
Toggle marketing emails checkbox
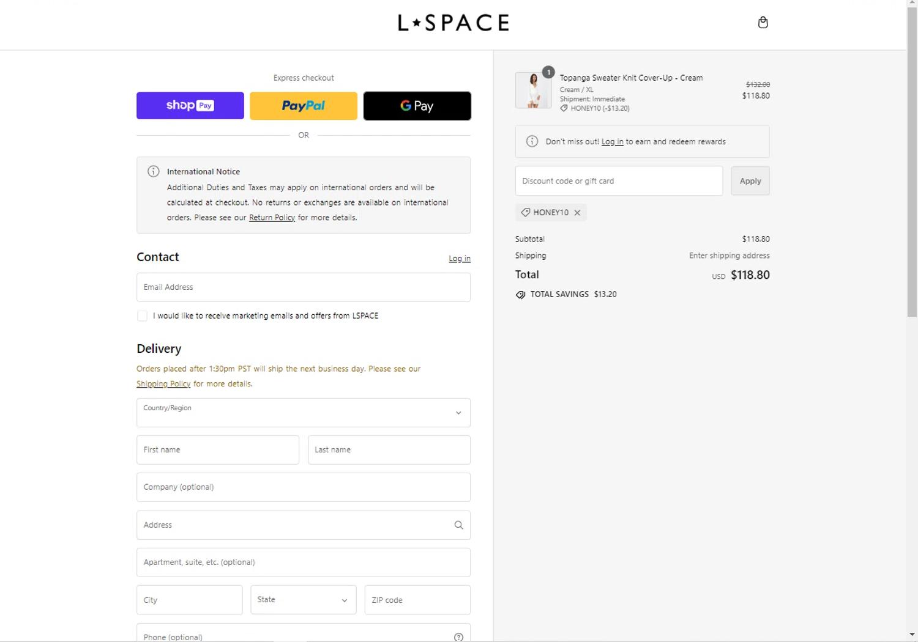[142, 316]
